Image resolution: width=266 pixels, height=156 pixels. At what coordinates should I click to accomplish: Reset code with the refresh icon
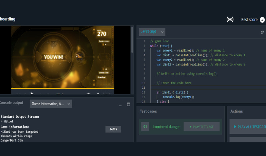pos(262,33)
